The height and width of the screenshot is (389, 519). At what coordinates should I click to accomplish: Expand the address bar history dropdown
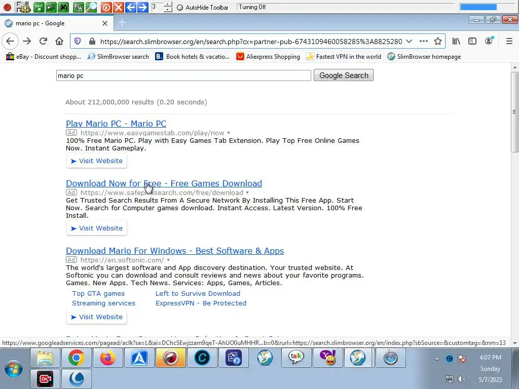pyautogui.click(x=409, y=41)
